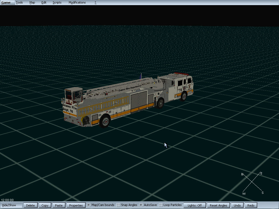Viewport: 279px width, 209px height.
Task: Click the Redo button
Action: pos(251,205)
